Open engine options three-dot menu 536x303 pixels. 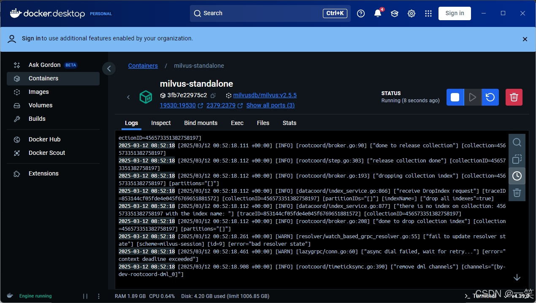99,296
